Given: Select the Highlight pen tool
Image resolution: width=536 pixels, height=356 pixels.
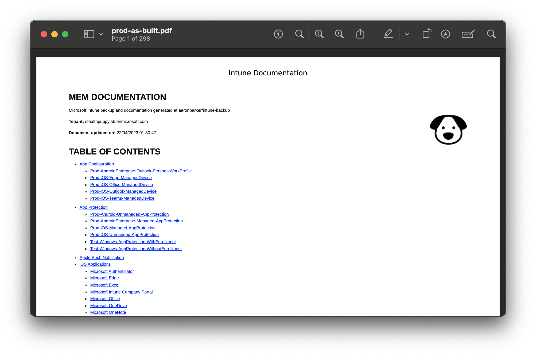Looking at the screenshot, I should pos(388,34).
